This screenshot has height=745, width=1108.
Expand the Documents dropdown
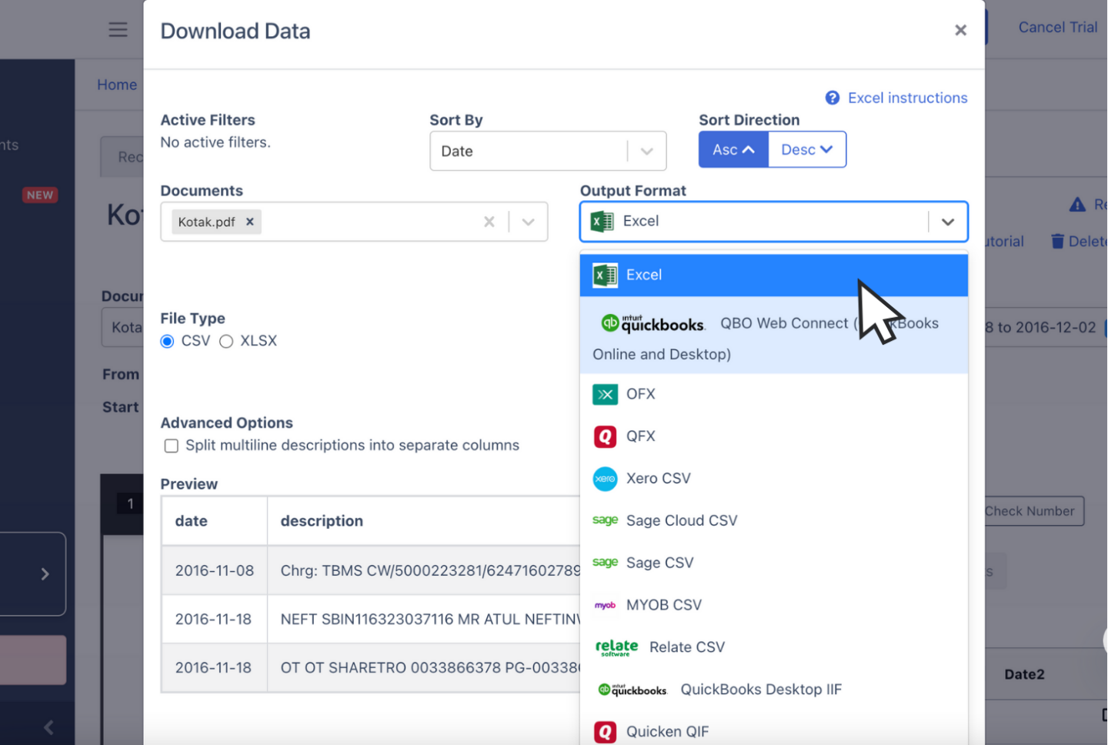pyautogui.click(x=528, y=222)
